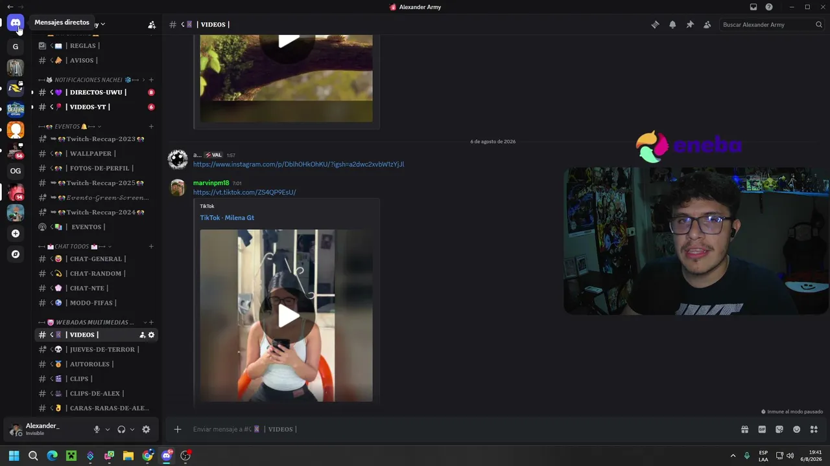Open File Explorer from the taskbar

128,456
